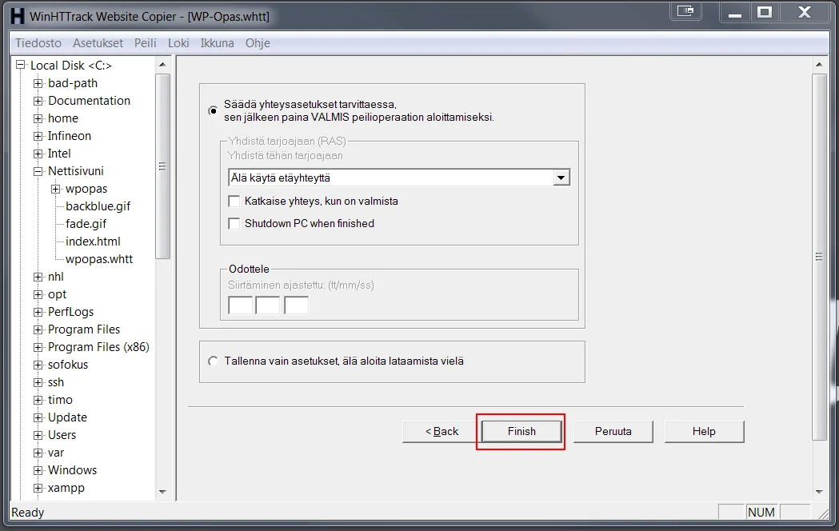Click the Back button

click(x=442, y=432)
